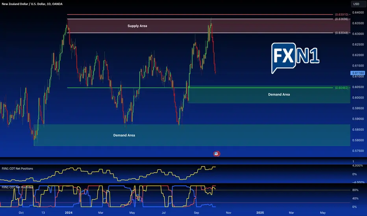Select the white line label (0.63696)
Viewport: 367px width, 216px height.
tap(341, 19)
